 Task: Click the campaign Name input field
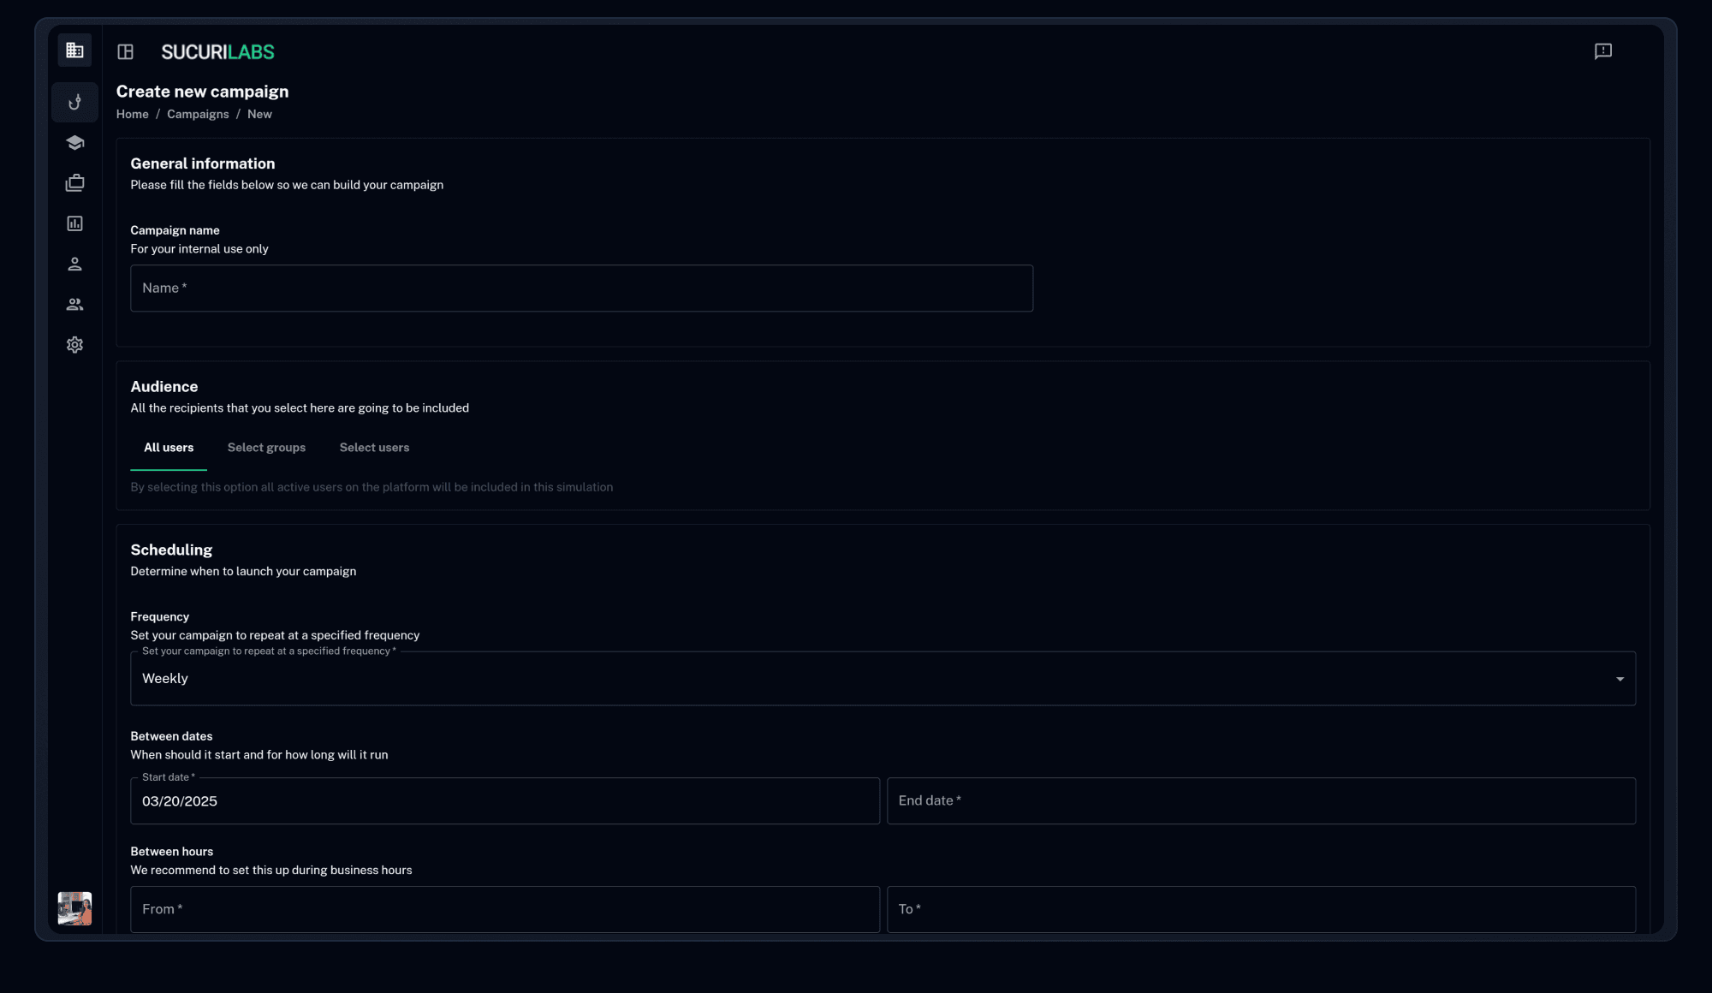pos(581,288)
